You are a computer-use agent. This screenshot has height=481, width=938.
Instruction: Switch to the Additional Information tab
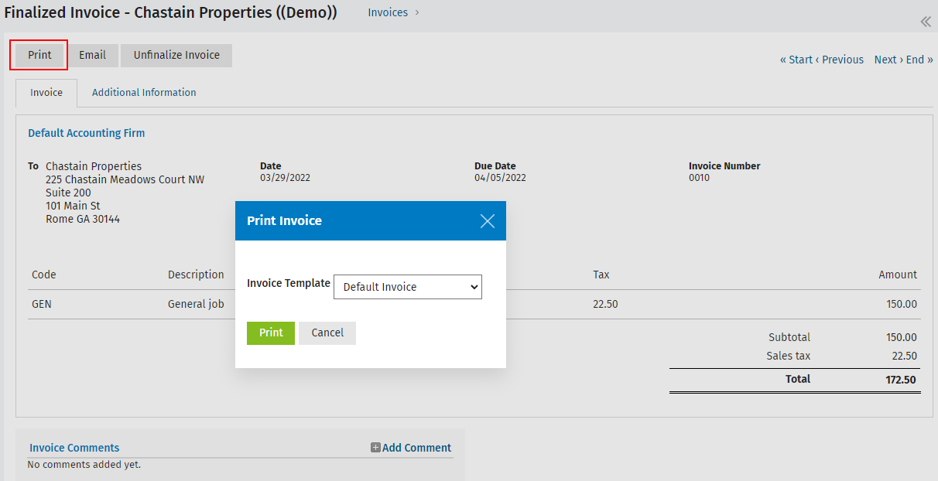pyautogui.click(x=144, y=92)
